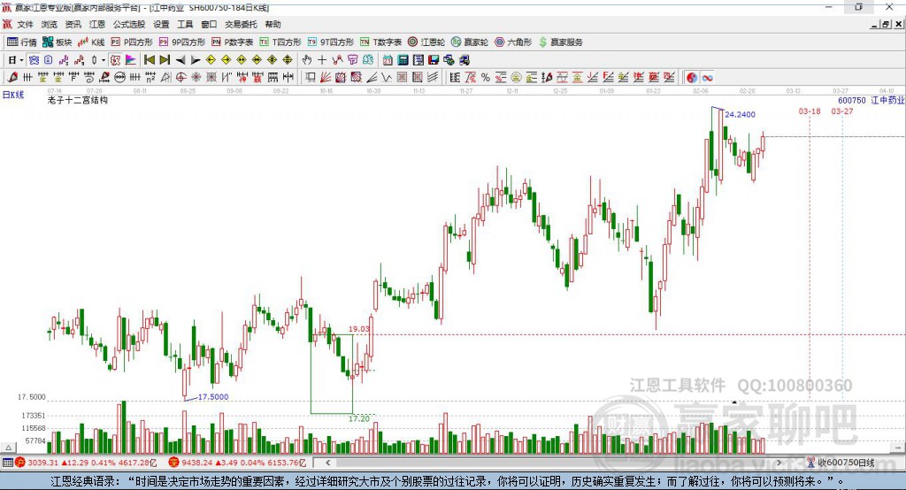Open the P数字表 tool

[233, 42]
